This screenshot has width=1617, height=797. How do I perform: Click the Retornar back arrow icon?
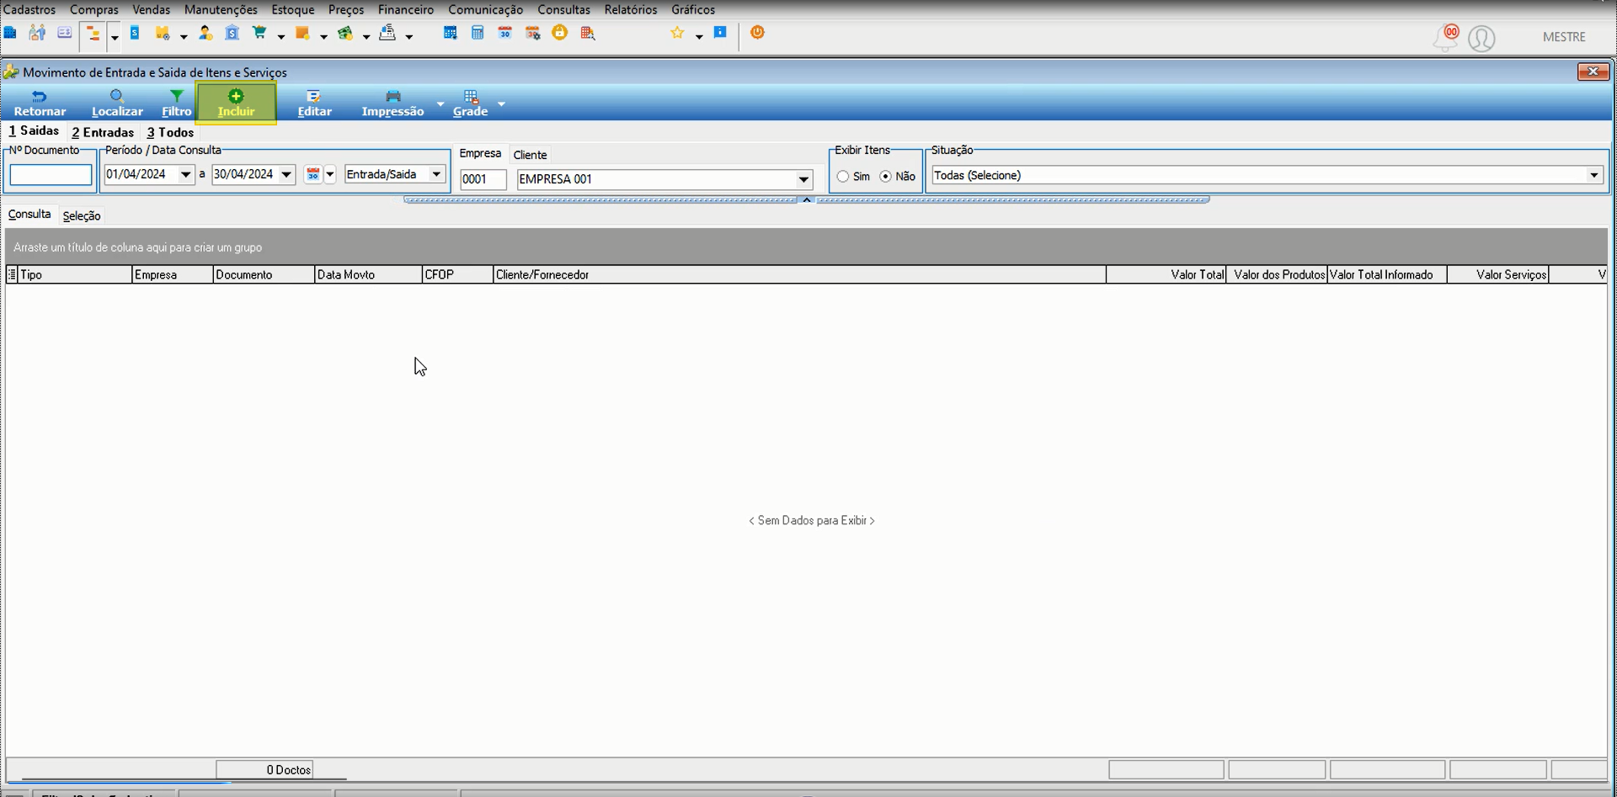pos(40,96)
